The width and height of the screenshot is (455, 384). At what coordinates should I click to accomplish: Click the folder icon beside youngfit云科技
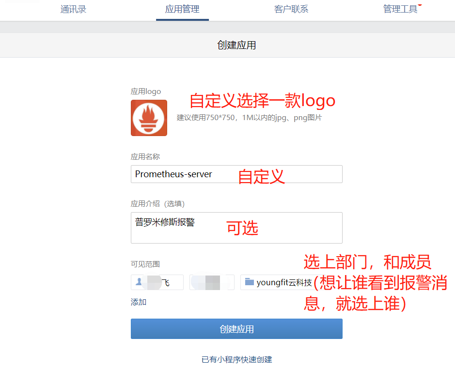[249, 282]
